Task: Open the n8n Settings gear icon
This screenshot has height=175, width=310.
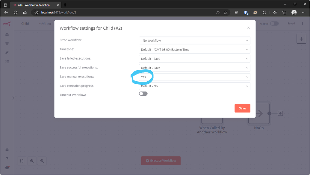Action: point(7,150)
